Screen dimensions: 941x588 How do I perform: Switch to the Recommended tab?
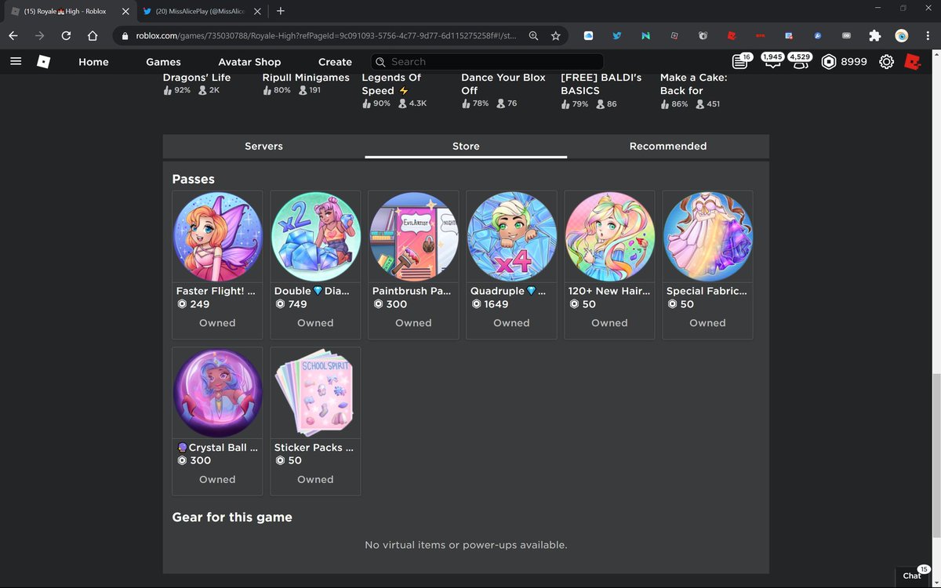click(x=668, y=146)
